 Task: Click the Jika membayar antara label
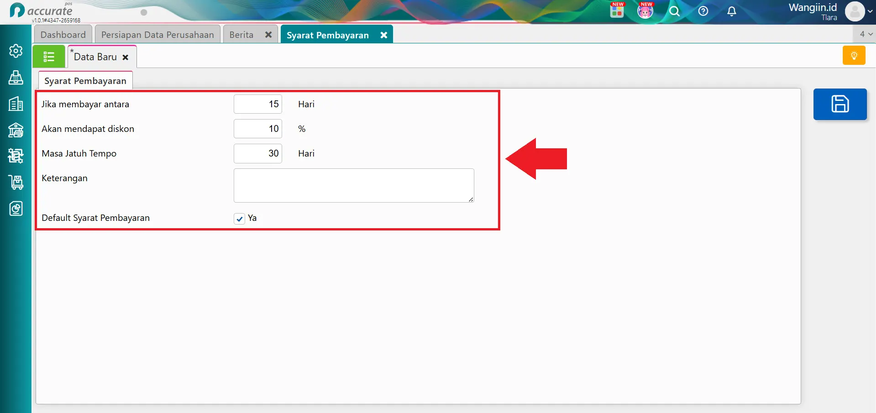coord(85,104)
